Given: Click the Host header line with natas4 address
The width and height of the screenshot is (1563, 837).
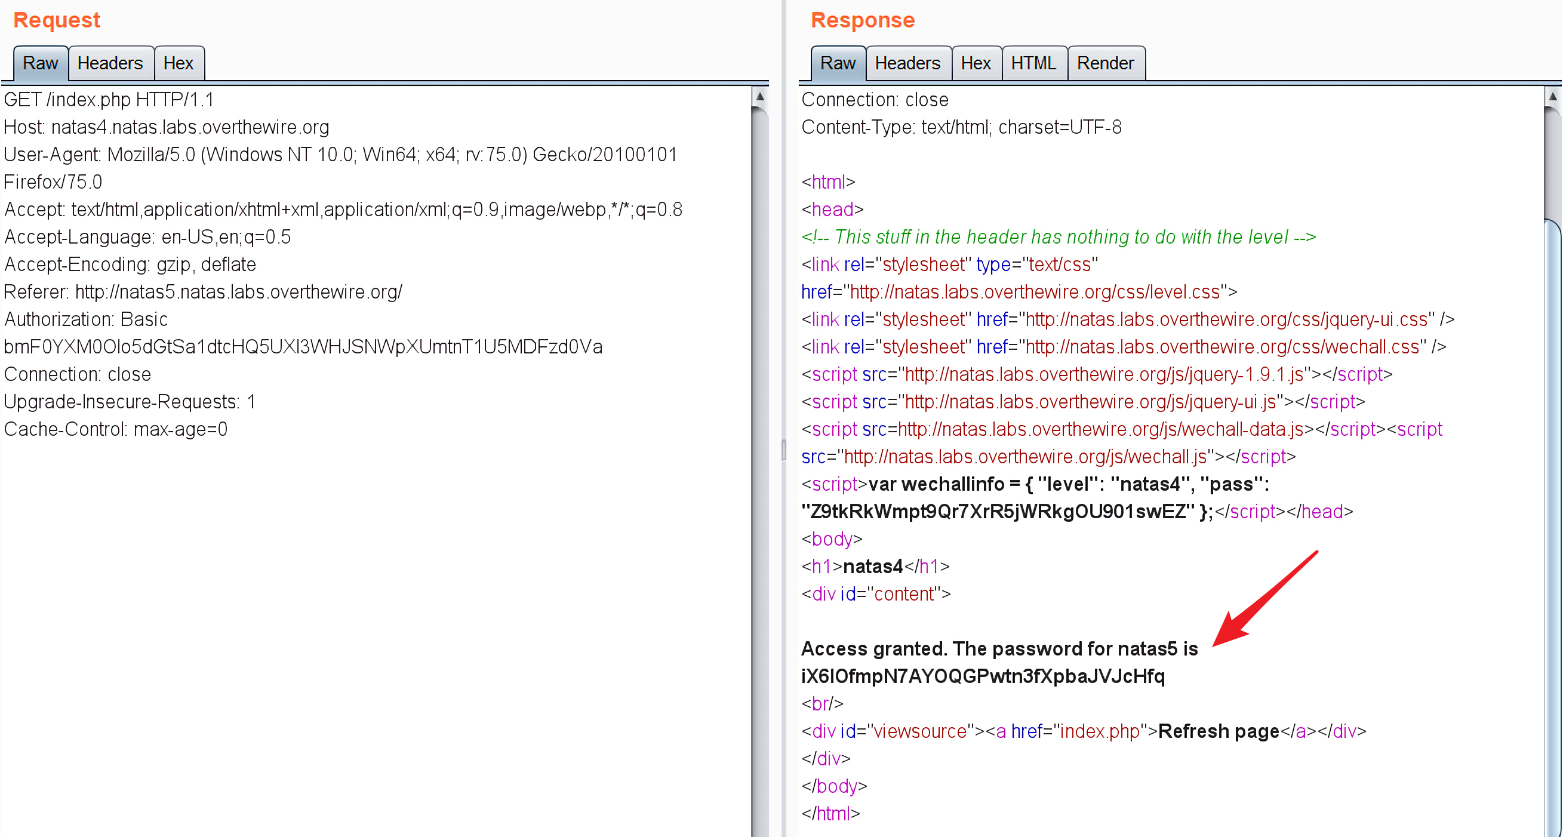Looking at the screenshot, I should [166, 127].
